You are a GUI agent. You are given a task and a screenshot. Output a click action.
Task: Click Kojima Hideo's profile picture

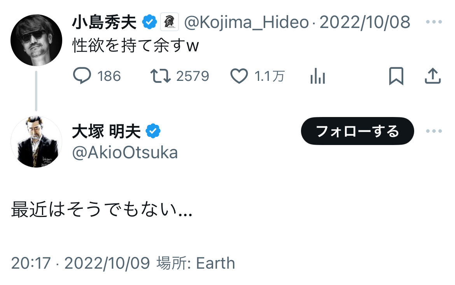(x=36, y=40)
